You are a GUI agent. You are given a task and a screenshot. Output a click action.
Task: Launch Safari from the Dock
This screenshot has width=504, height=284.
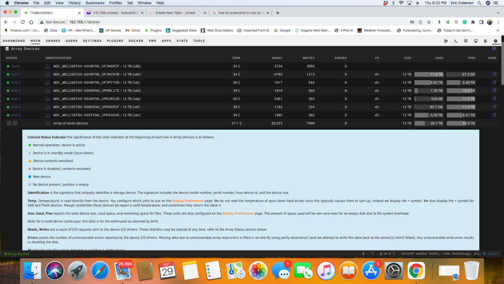(100, 270)
